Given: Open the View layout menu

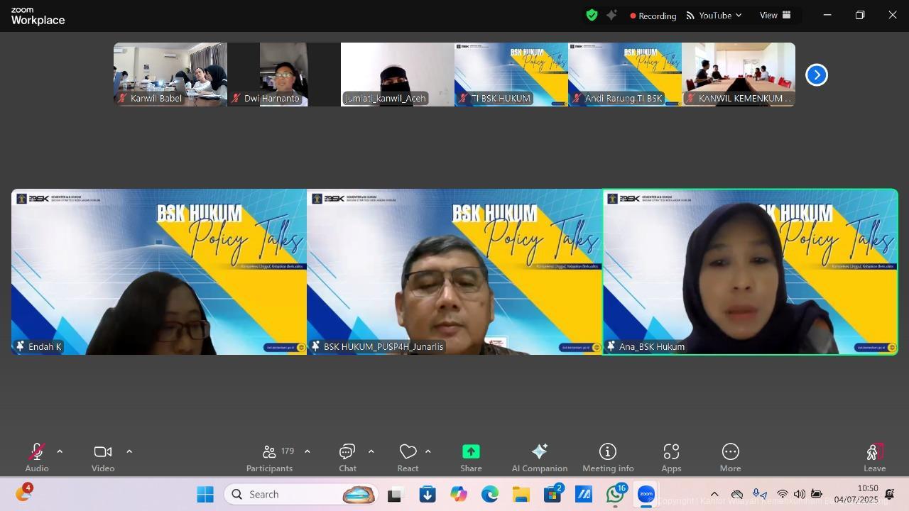Looking at the screenshot, I should pos(775,15).
